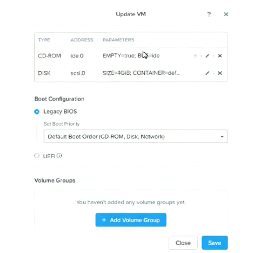Show the UEFI info tooltip icon

pyautogui.click(x=59, y=156)
